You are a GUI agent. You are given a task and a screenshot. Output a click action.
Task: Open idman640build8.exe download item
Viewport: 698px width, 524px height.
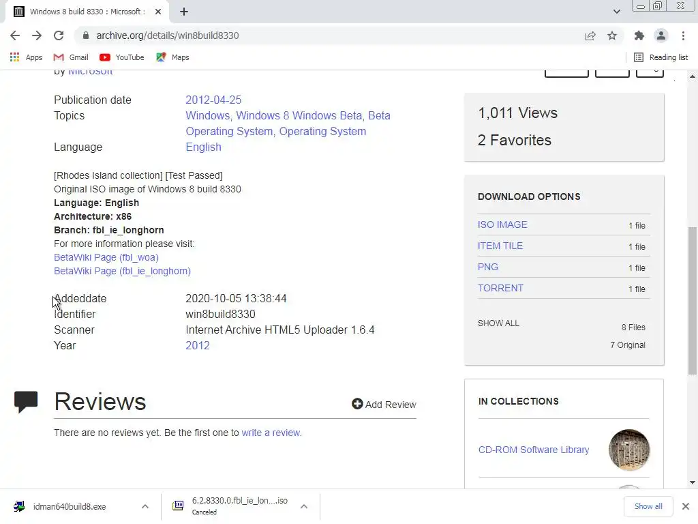tap(70, 507)
